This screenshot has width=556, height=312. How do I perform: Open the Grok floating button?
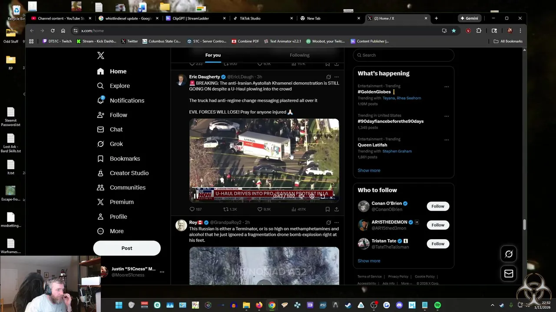(x=509, y=254)
